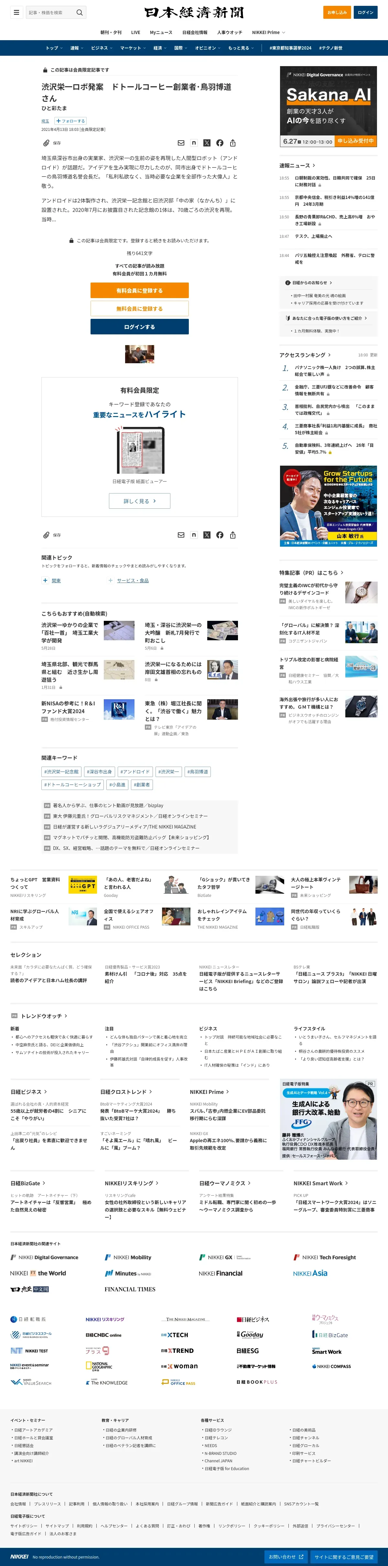Open the 日経xwoman logo link
Viewport: 388px width, 1566px height.
click(179, 1366)
